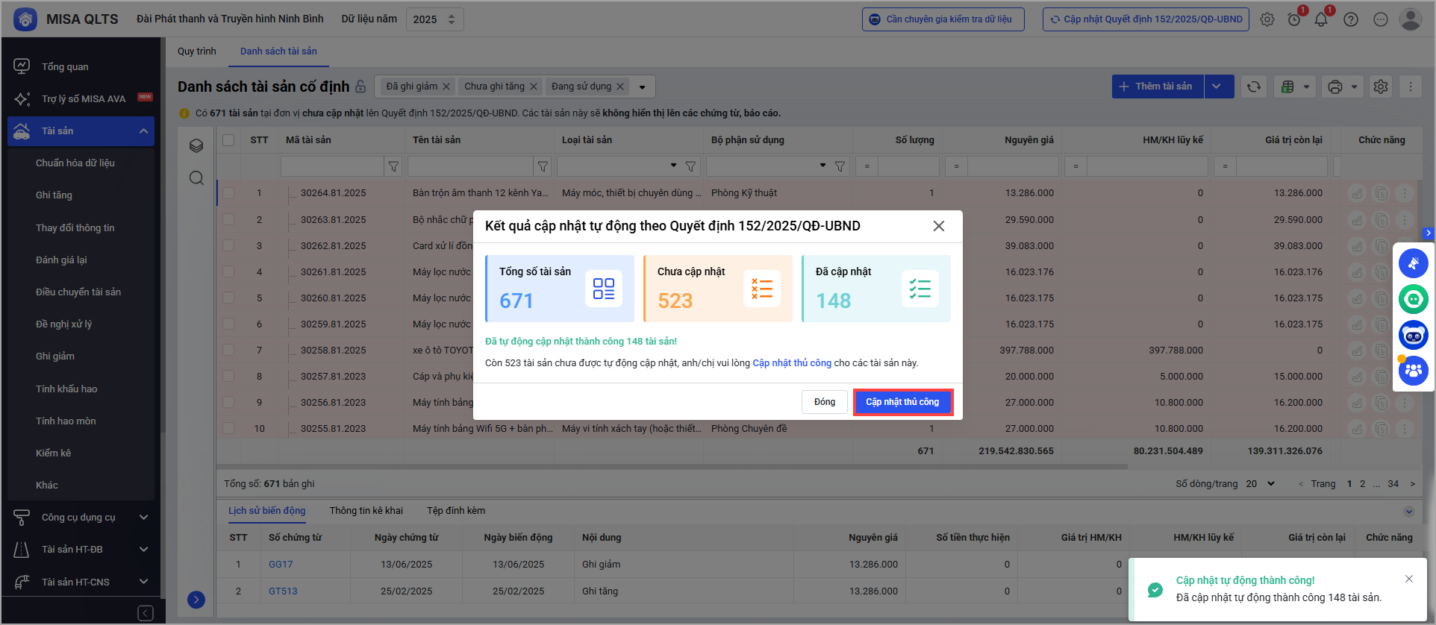Screen dimensions: 1436x625
Task: Switch to the Quy trình tab
Action: (x=196, y=51)
